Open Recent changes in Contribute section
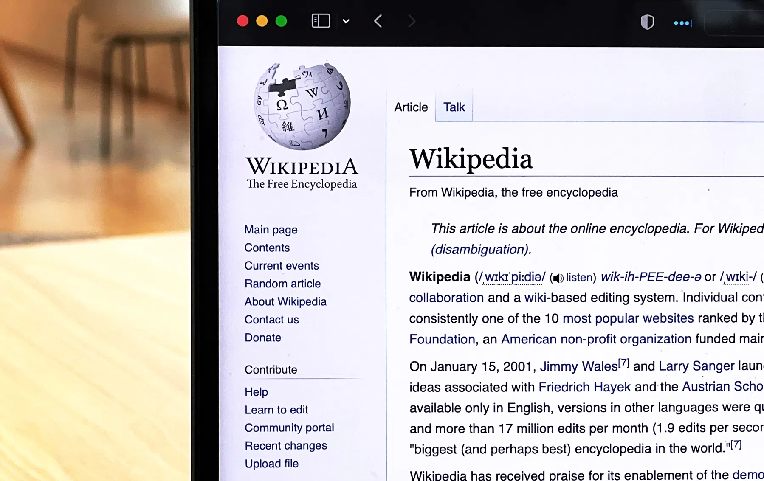 pyautogui.click(x=285, y=446)
